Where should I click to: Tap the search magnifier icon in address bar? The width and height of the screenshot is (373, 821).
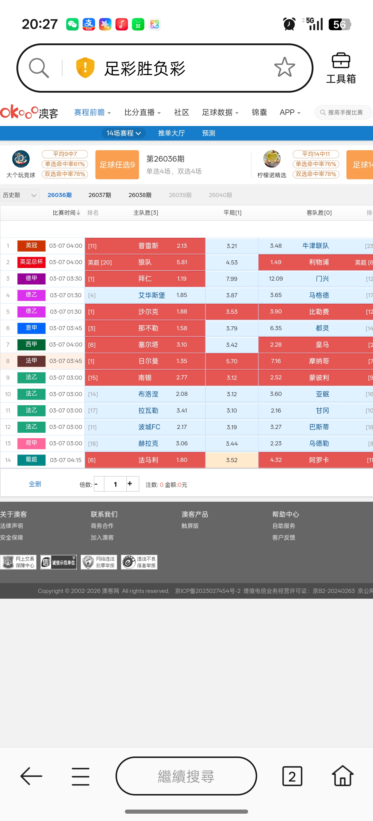(x=39, y=68)
